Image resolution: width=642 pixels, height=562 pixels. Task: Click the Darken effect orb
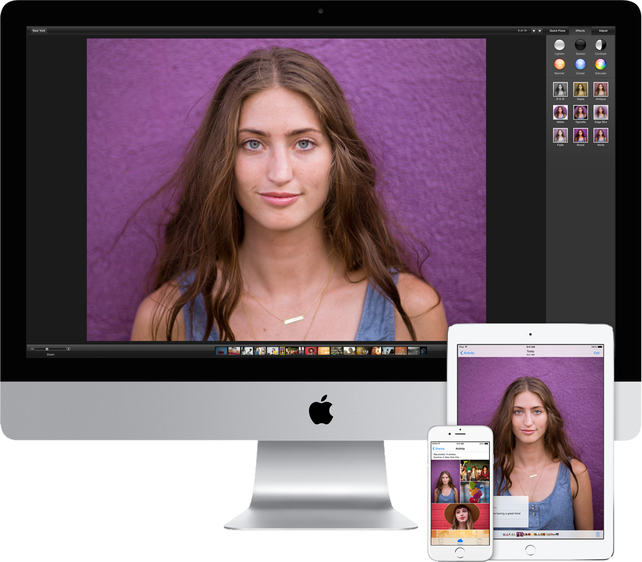[580, 45]
